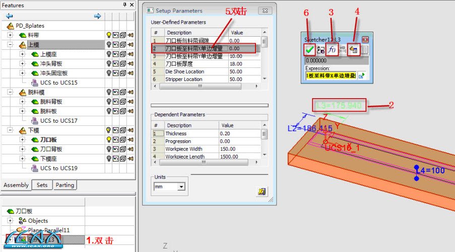Click the orange arrow table icon in Sketcher
Viewport: 455px width, 252px height.
click(353, 50)
